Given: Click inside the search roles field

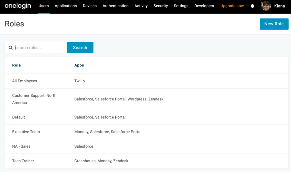Looking at the screenshot, I should (37, 47).
